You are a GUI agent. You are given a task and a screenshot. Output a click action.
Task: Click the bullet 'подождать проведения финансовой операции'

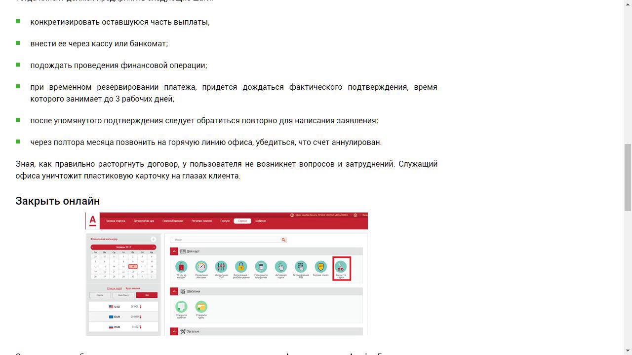119,66
